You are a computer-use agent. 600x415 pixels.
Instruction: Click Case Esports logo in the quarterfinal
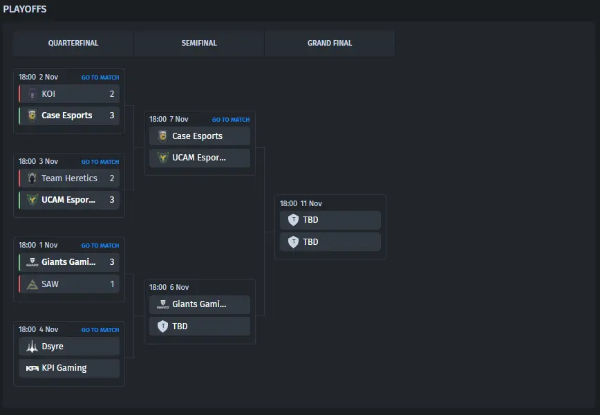32,116
